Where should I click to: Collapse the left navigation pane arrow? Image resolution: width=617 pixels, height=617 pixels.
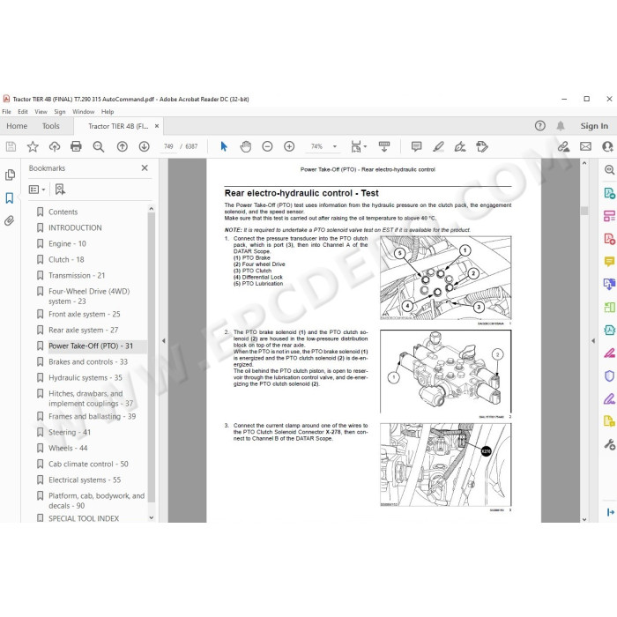(164, 341)
